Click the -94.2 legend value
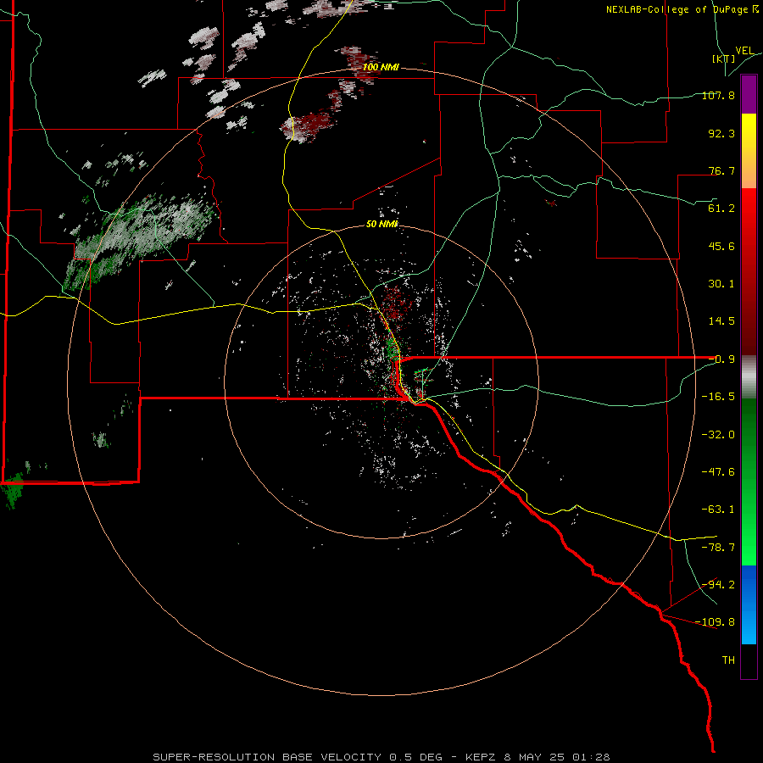763x763 pixels. point(718,584)
